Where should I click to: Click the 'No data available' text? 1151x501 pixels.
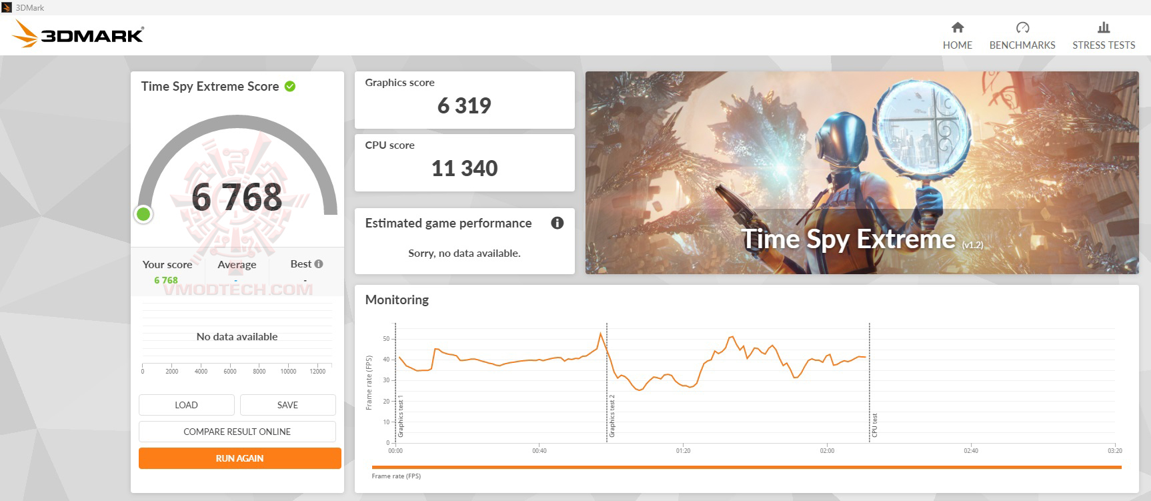[237, 337]
